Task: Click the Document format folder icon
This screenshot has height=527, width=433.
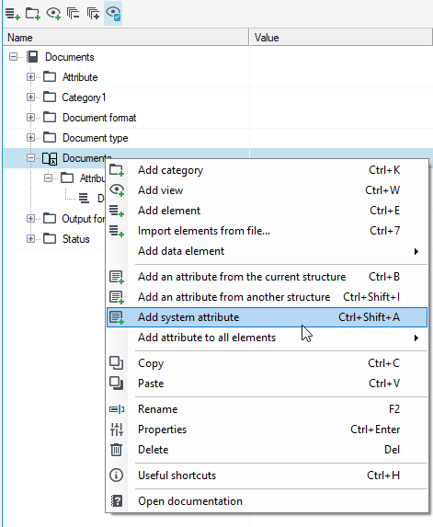Action: coord(50,118)
